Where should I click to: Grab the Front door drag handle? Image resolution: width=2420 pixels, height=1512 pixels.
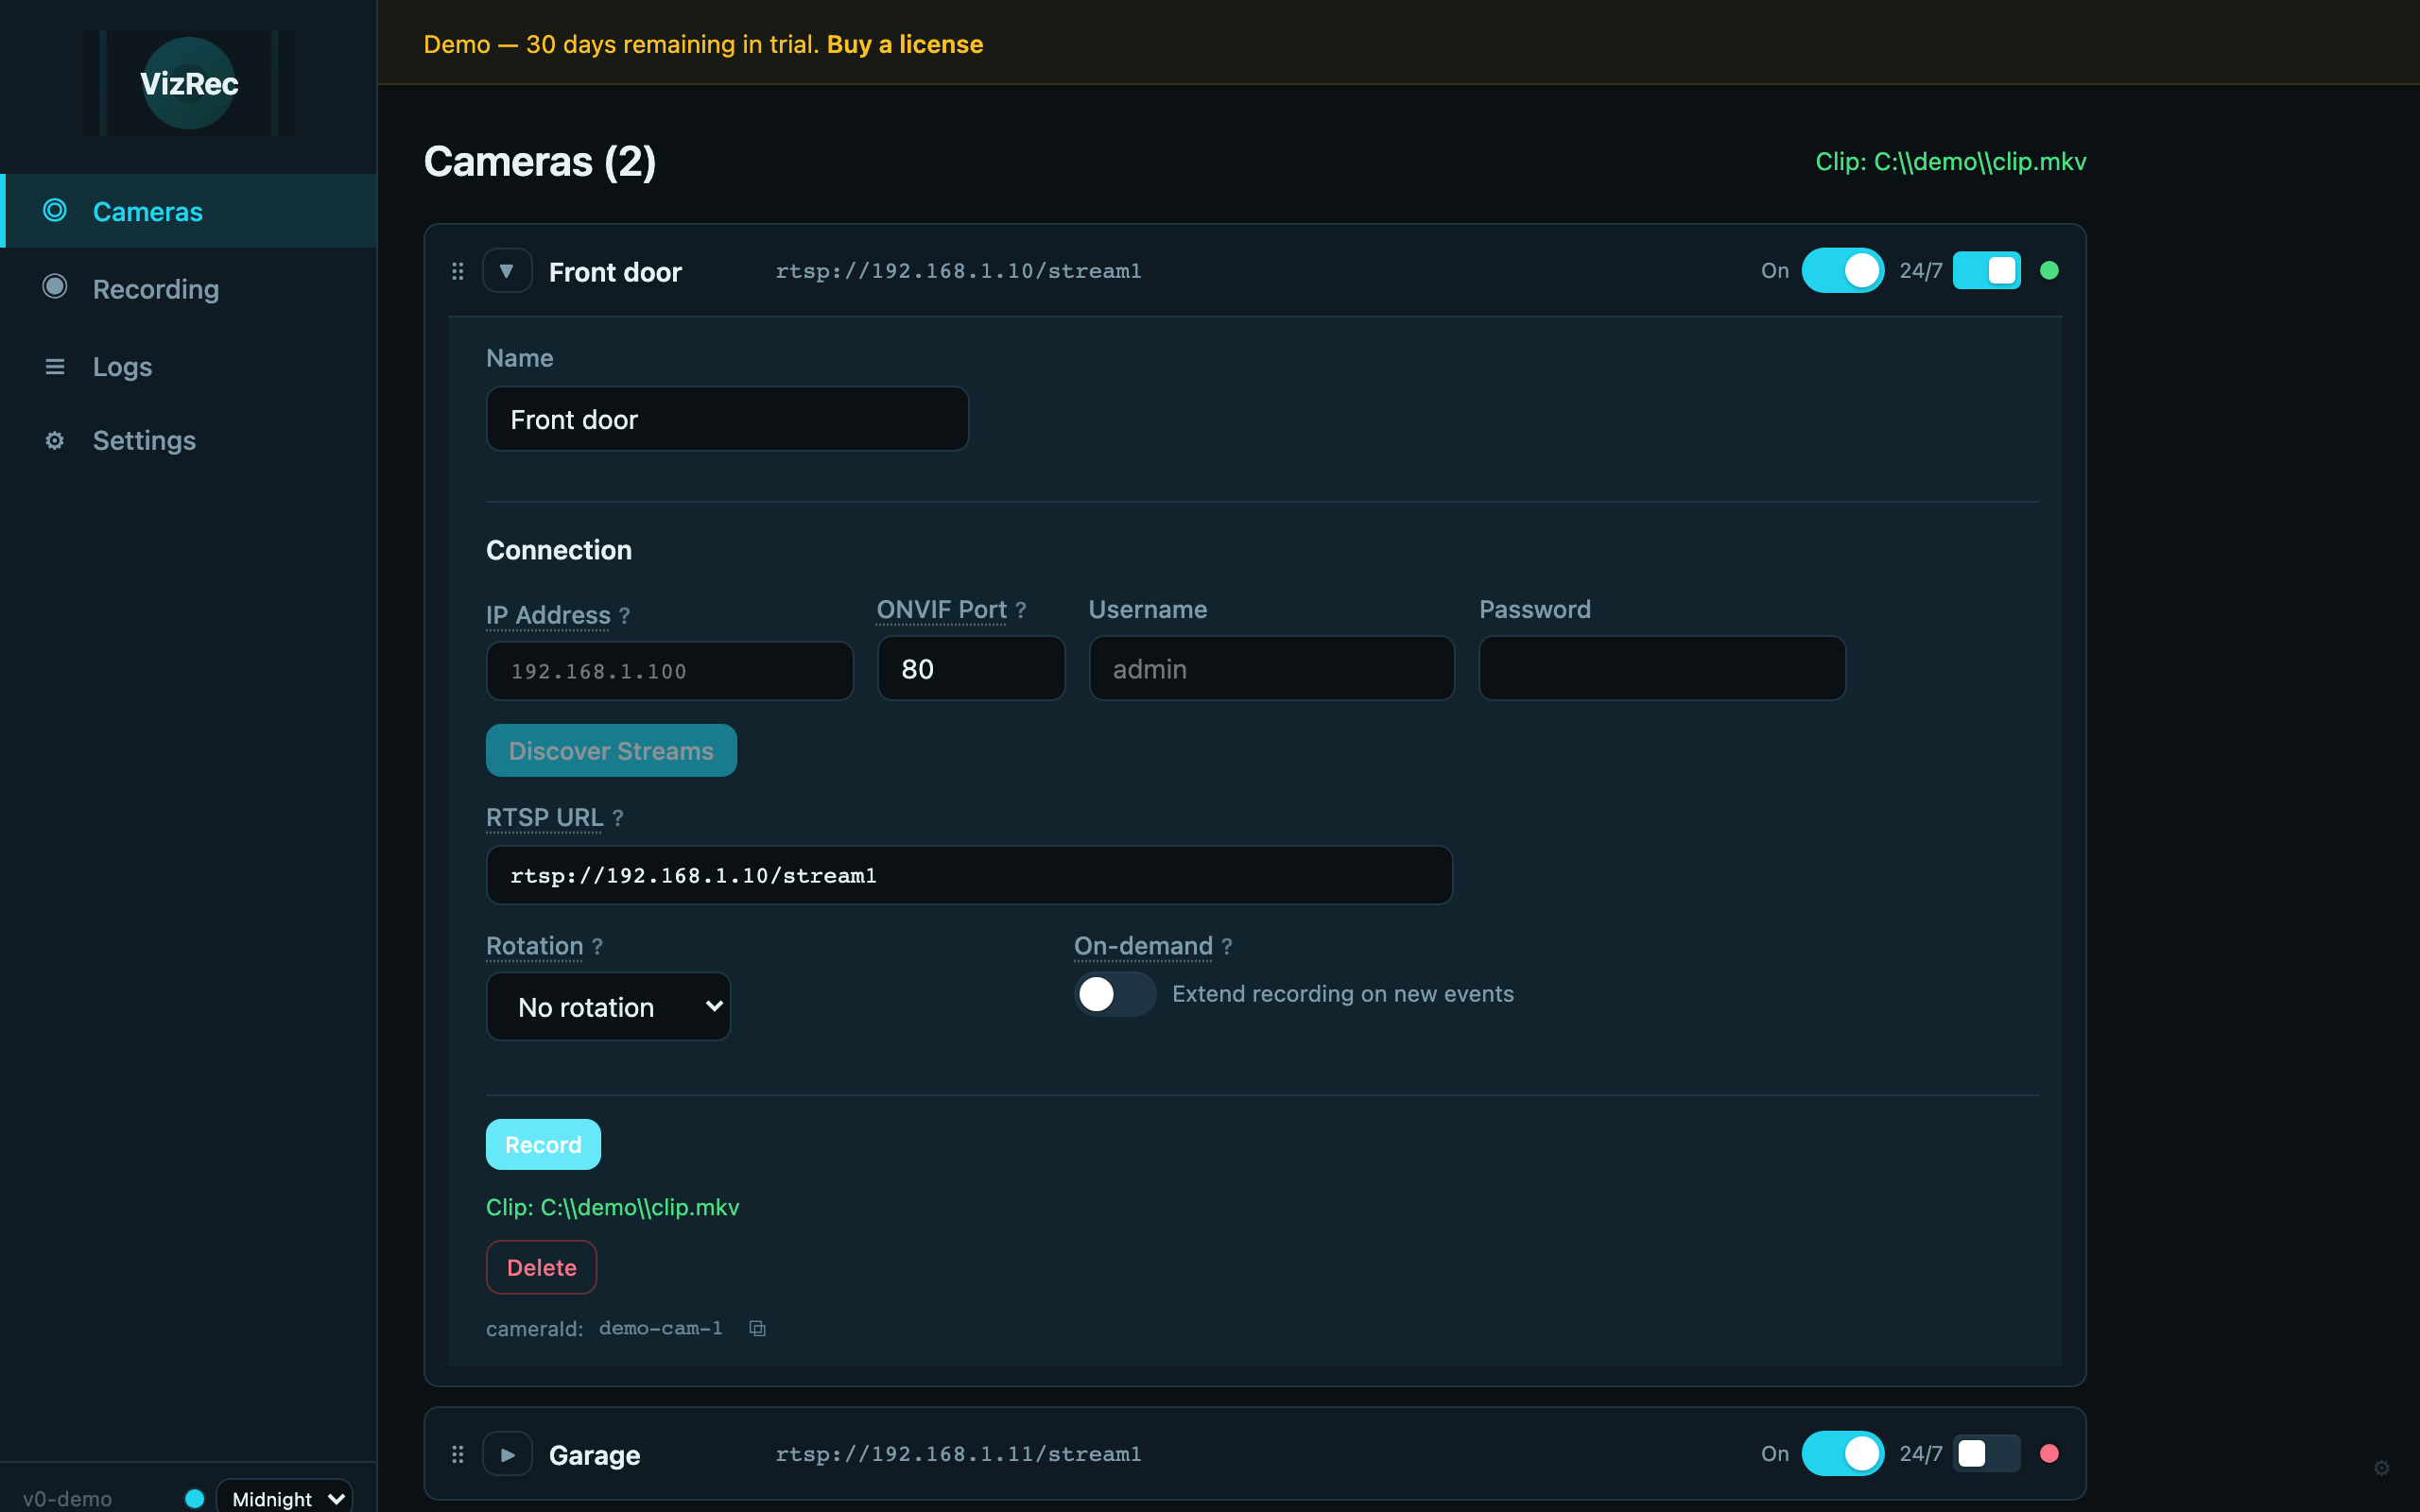point(458,271)
